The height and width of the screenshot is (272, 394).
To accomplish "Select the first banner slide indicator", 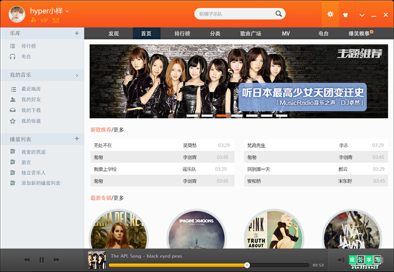I will 192,115.
